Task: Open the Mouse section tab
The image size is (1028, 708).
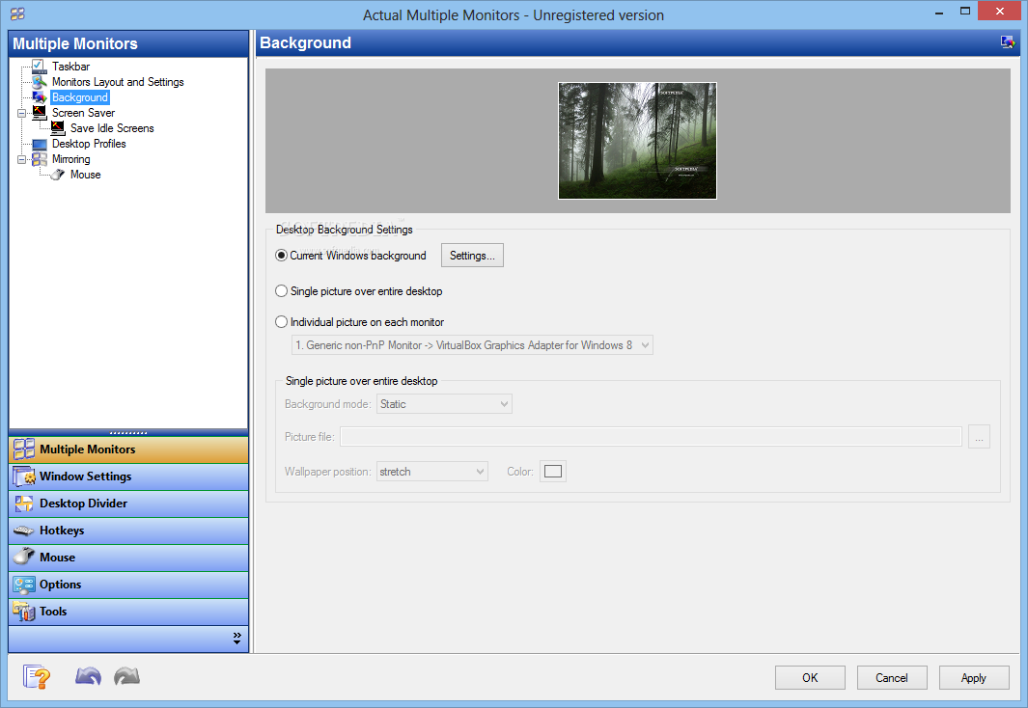Action: (128, 558)
